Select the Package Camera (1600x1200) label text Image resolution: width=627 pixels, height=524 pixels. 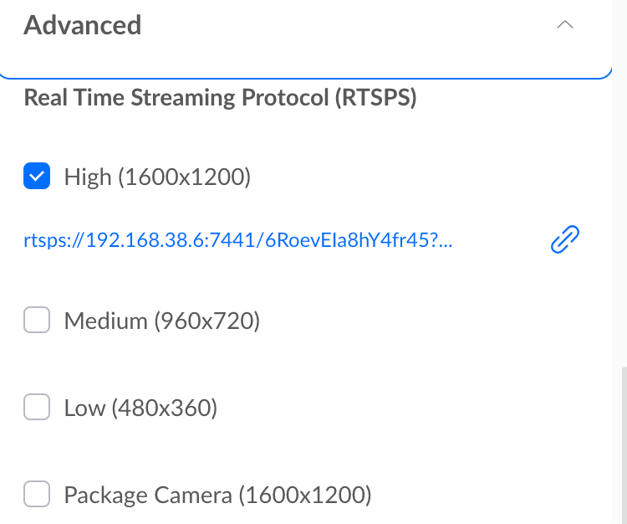[x=217, y=496]
